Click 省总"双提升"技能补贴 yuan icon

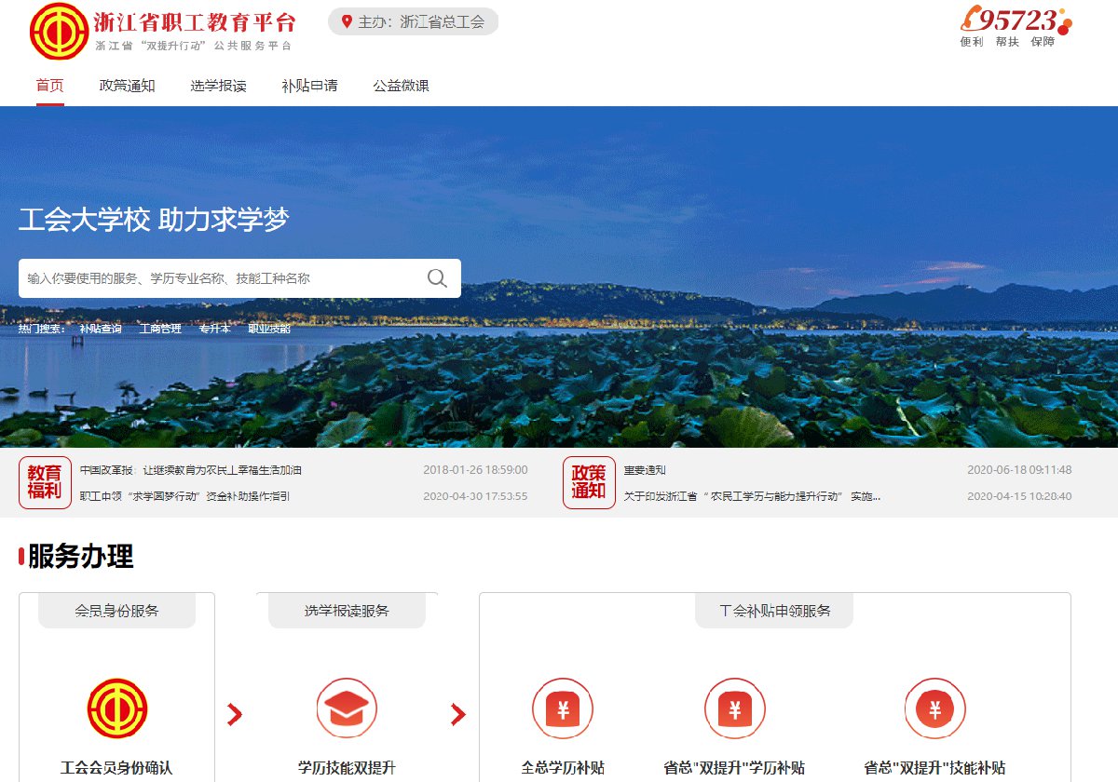934,708
